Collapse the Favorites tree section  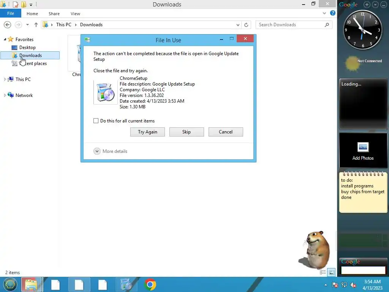[x=5, y=39]
